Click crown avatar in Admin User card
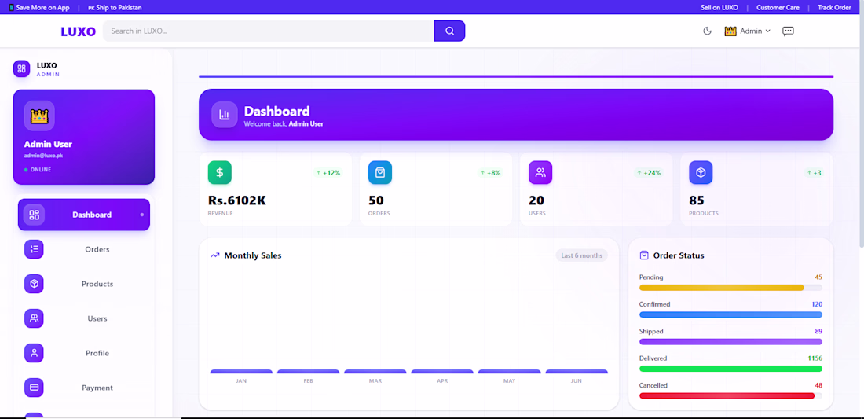 tap(39, 116)
